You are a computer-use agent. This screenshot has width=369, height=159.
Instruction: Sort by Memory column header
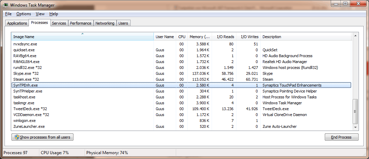(199, 37)
